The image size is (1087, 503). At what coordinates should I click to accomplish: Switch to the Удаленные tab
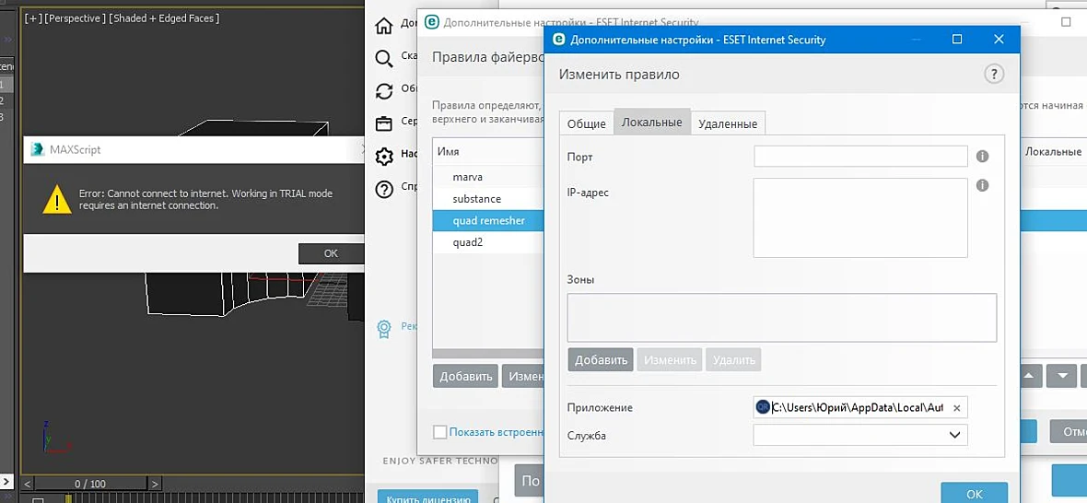(727, 124)
